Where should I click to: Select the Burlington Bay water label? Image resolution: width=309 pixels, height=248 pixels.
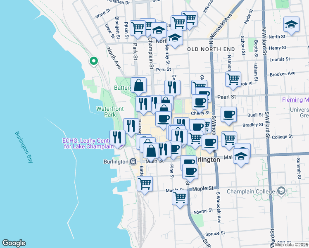coord(24,147)
